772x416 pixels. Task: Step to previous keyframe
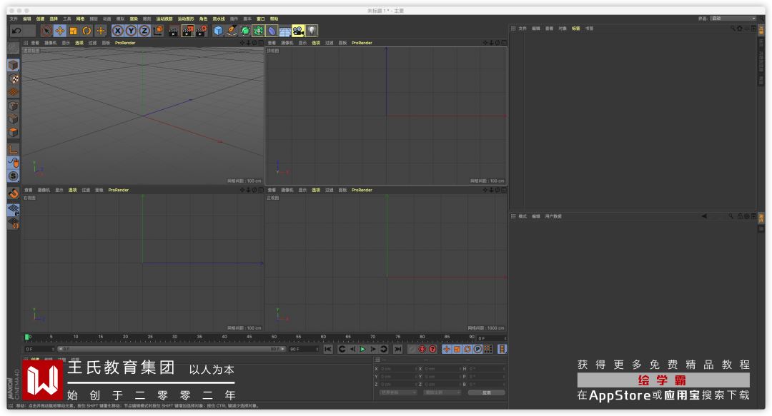pyautogui.click(x=342, y=349)
